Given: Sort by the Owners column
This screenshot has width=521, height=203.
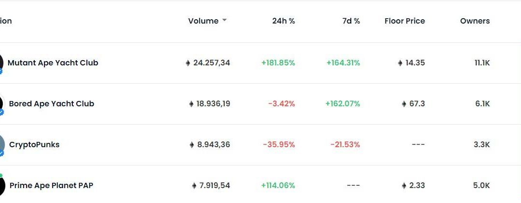Looking at the screenshot, I should [x=475, y=21].
